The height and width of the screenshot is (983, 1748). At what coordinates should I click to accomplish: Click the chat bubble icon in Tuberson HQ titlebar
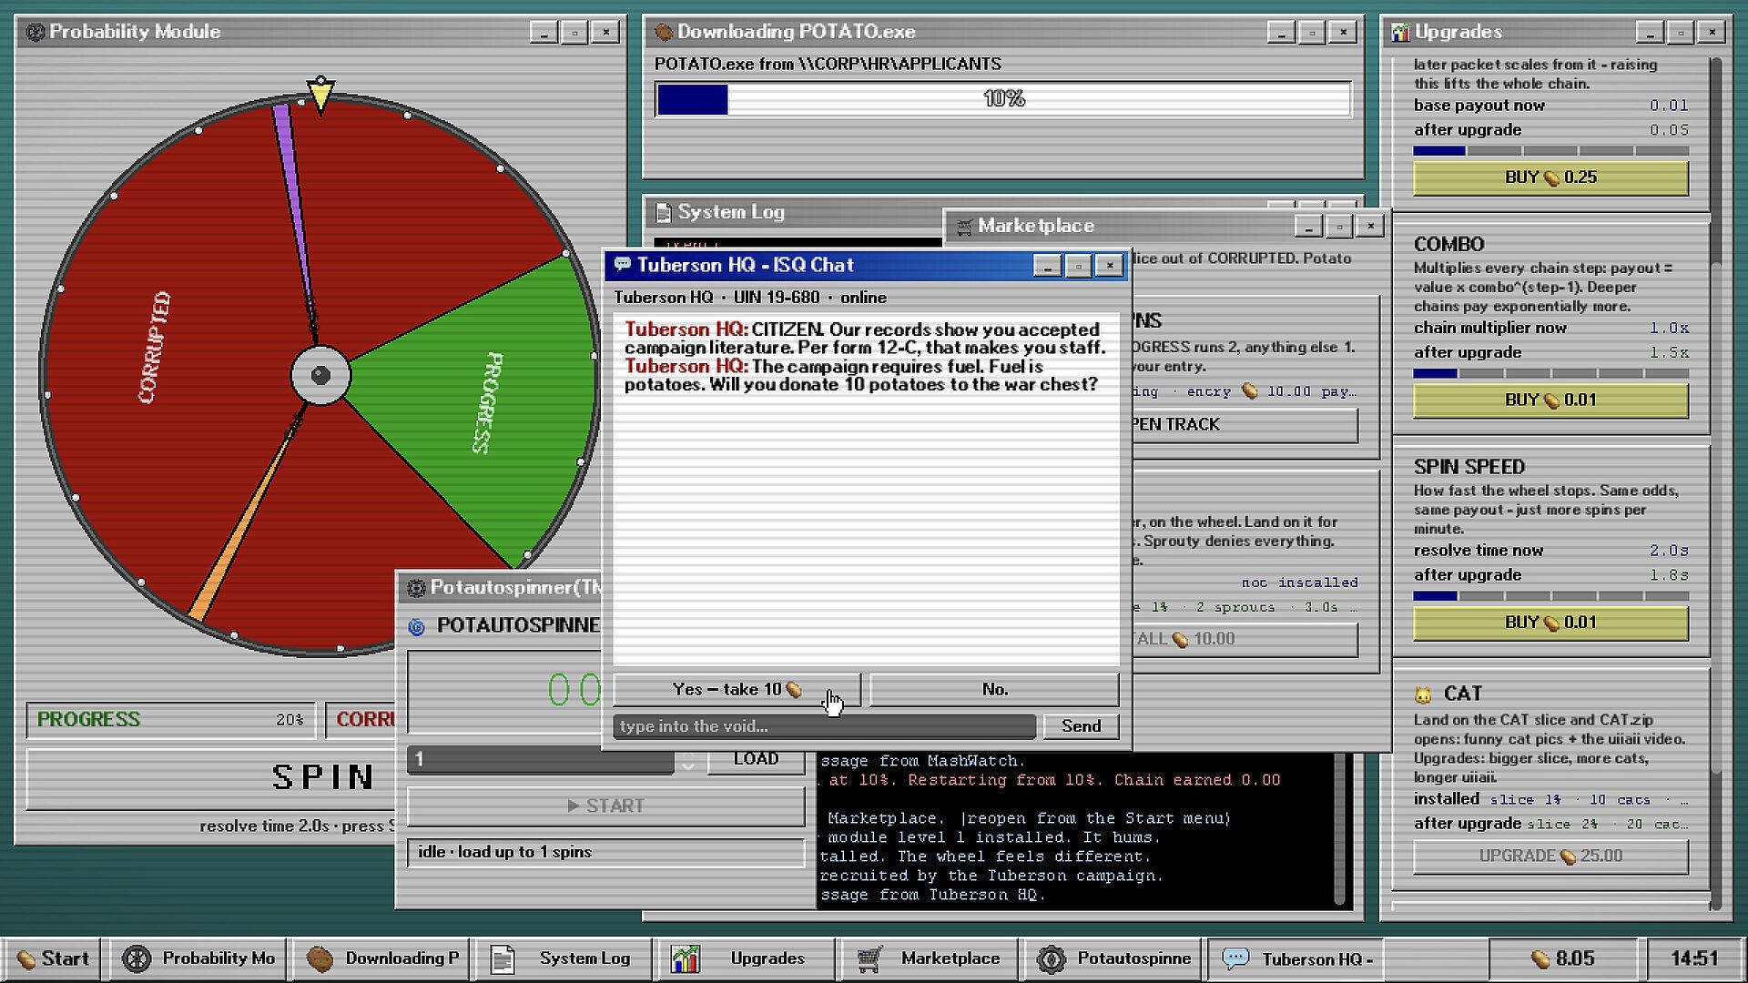click(x=623, y=265)
